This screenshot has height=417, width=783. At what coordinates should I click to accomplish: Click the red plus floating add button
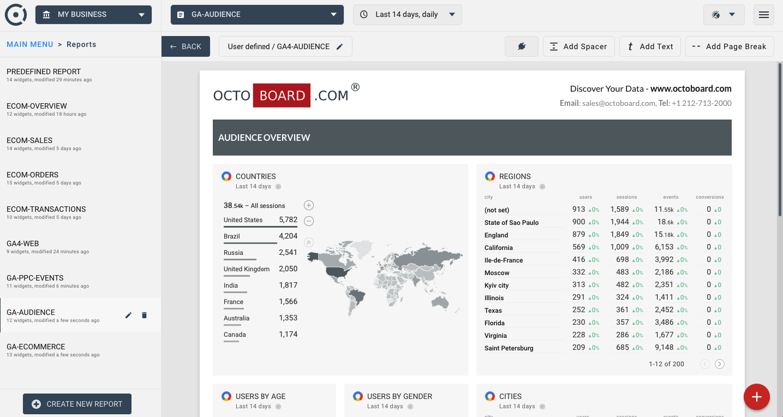[757, 397]
